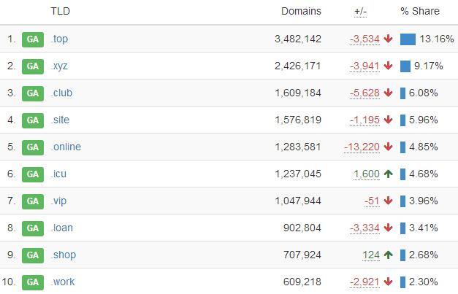The width and height of the screenshot is (458, 294).
Task: Click the green up arrow for .icu
Action: (x=388, y=174)
